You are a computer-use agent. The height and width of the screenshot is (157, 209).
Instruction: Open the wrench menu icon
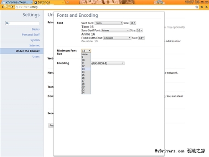pyautogui.click(x=206, y=7)
